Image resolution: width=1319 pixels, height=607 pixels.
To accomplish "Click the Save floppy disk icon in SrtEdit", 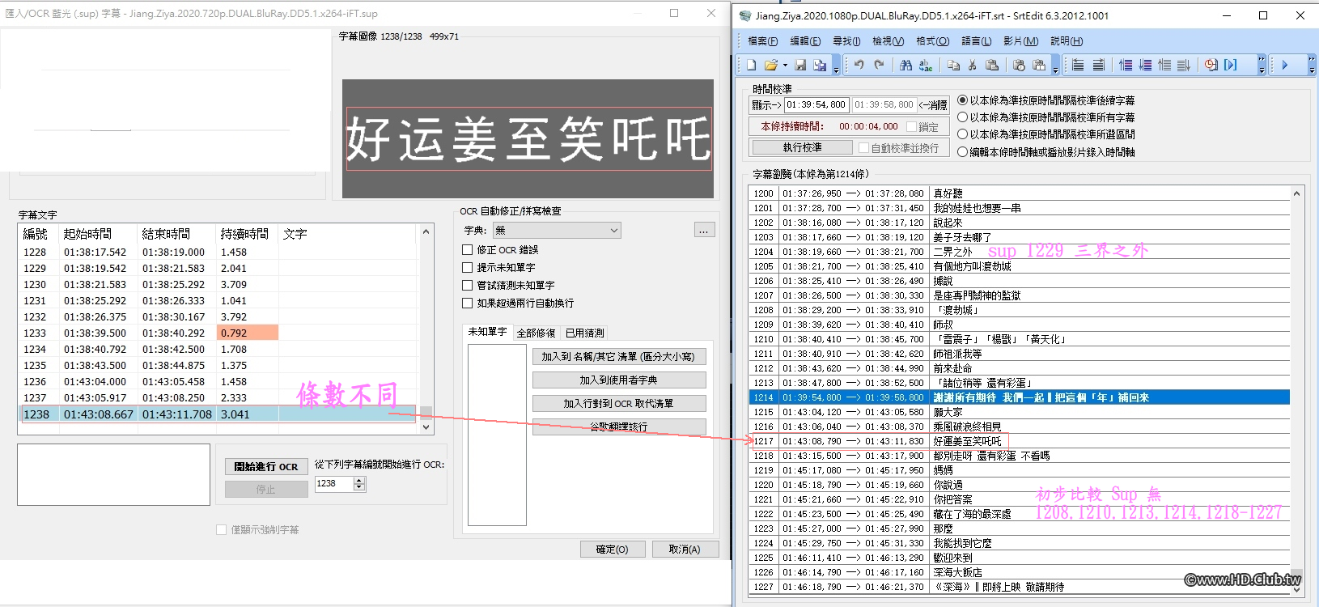I will pos(800,65).
